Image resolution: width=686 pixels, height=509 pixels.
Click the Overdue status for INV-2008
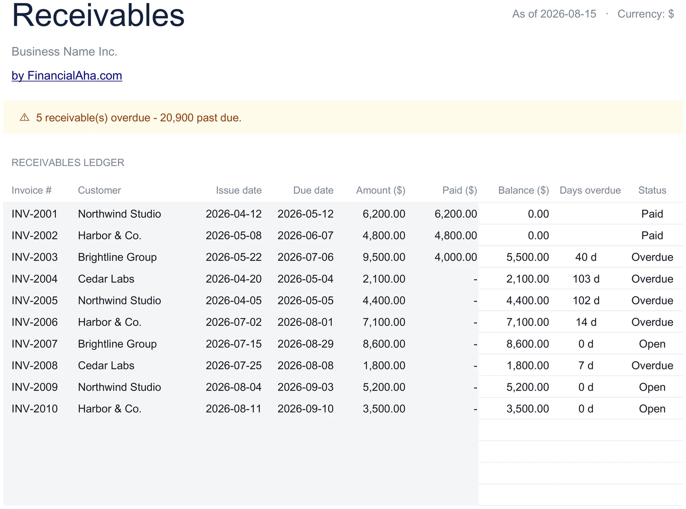pyautogui.click(x=652, y=365)
